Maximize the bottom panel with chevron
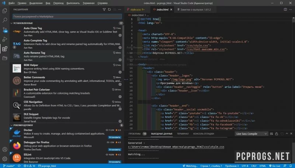 pyautogui.click(x=287, y=134)
